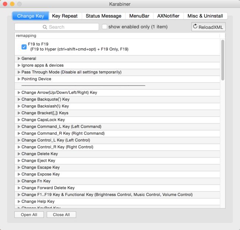The image size is (240, 230).
Task: Expand Change Control_R Key group
Action: coord(19,147)
